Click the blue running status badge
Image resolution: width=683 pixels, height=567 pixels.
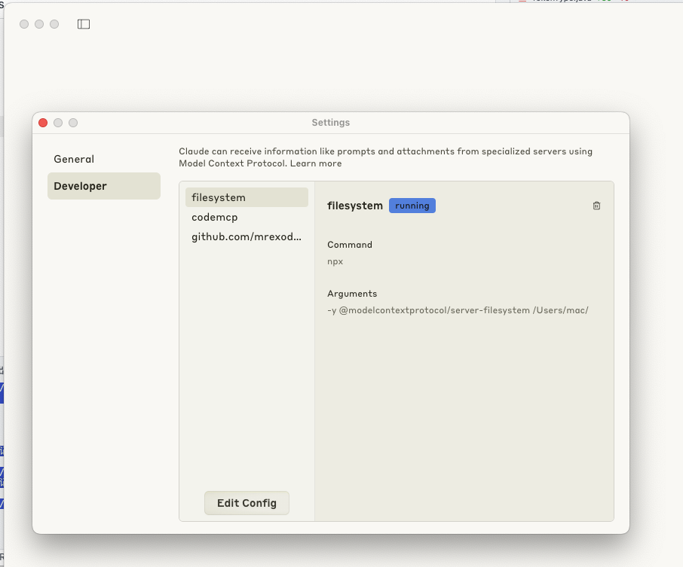412,206
